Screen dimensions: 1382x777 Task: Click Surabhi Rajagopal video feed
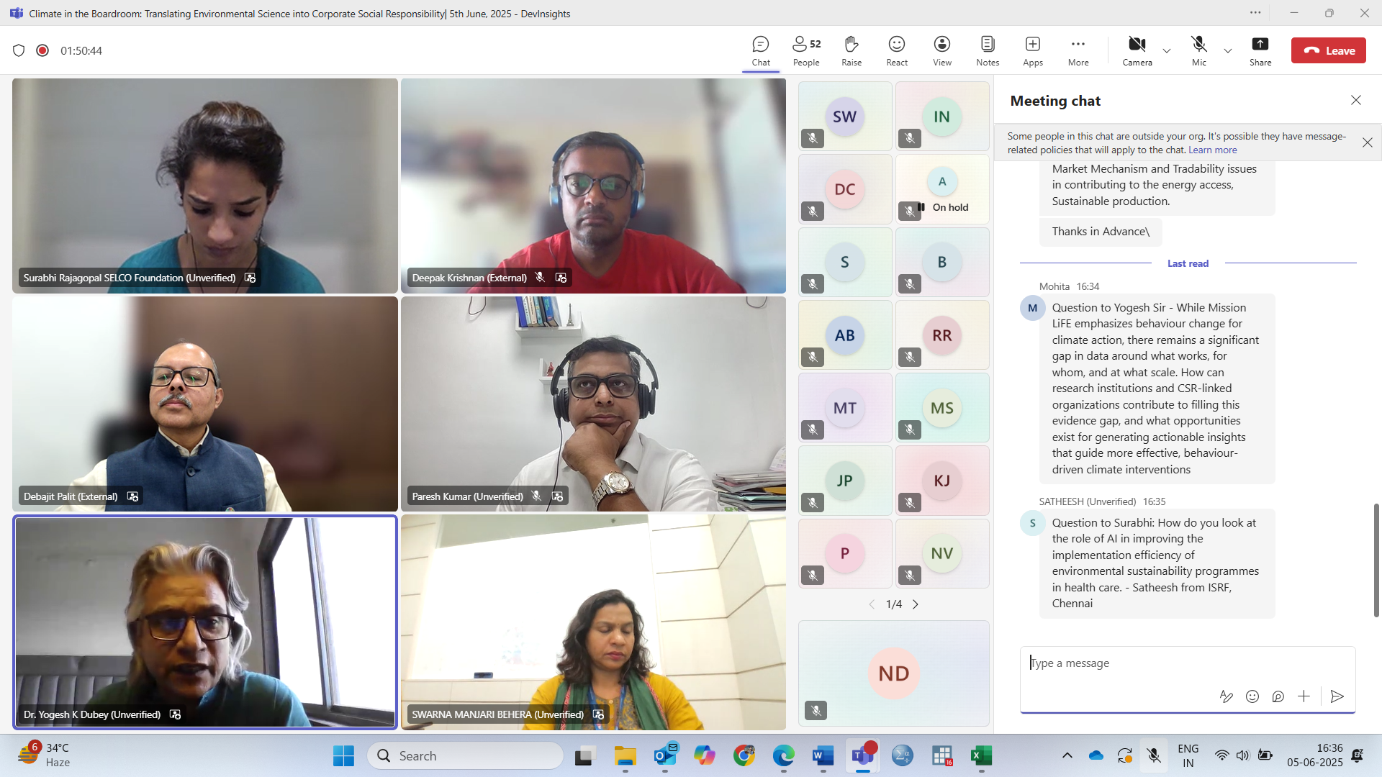click(205, 186)
